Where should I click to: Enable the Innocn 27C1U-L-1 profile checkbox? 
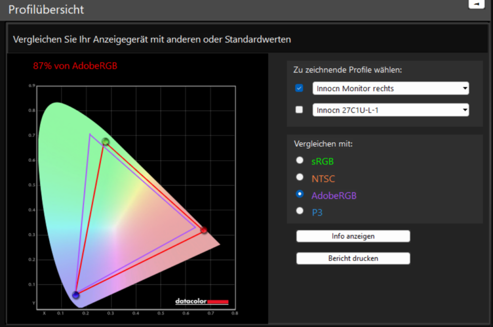click(x=299, y=110)
